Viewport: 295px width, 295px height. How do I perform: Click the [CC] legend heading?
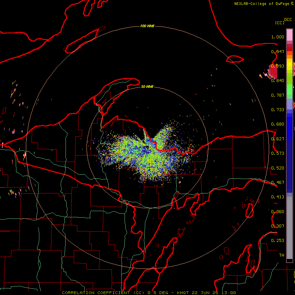pyautogui.click(x=280, y=23)
